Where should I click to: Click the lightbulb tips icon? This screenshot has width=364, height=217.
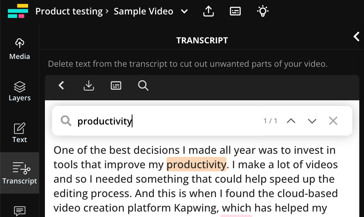(x=263, y=11)
